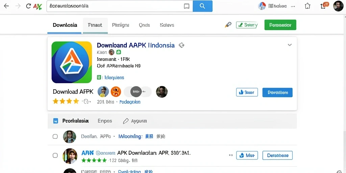Toggle the gray pill switch in app card
The height and width of the screenshot is (173, 346).
tap(138, 92)
